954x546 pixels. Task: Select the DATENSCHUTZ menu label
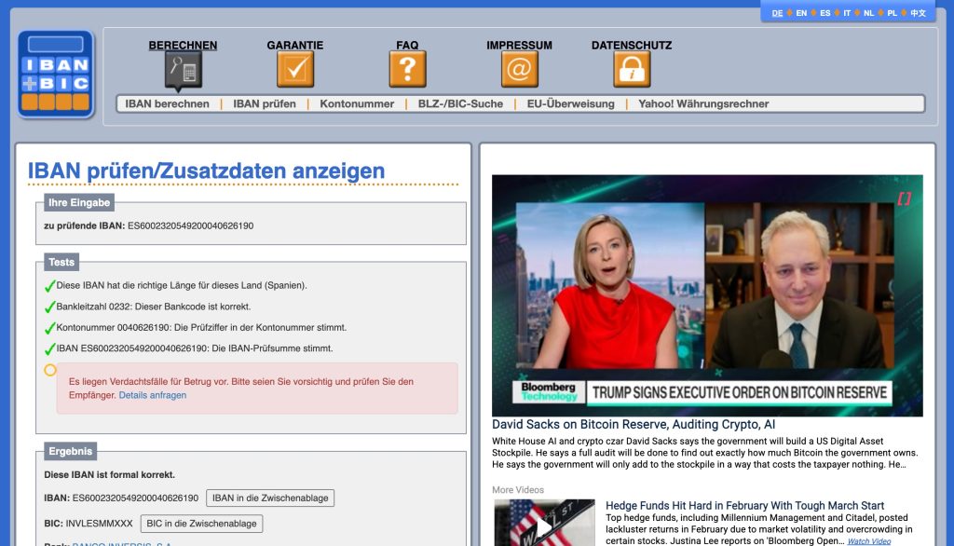coord(632,45)
